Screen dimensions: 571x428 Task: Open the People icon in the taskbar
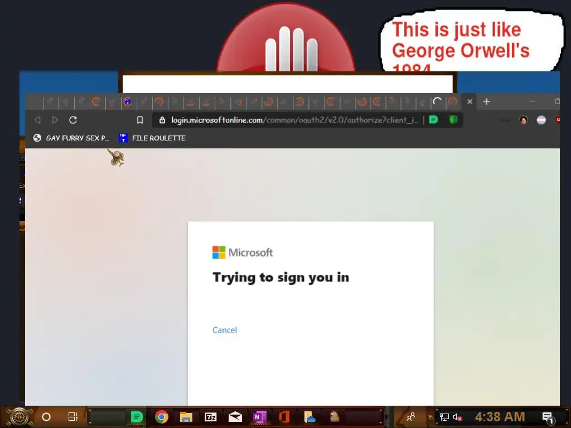point(411,417)
